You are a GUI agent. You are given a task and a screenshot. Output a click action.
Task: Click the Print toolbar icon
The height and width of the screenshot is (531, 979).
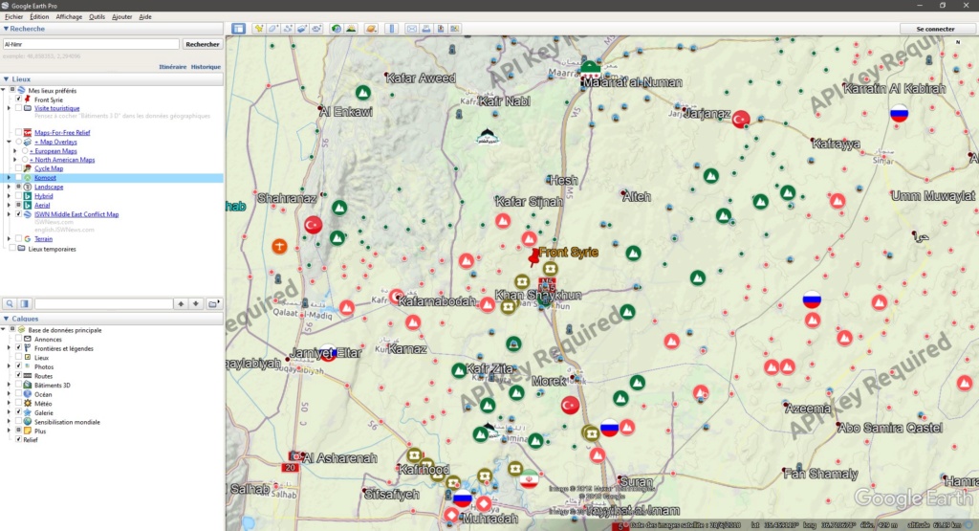click(426, 29)
